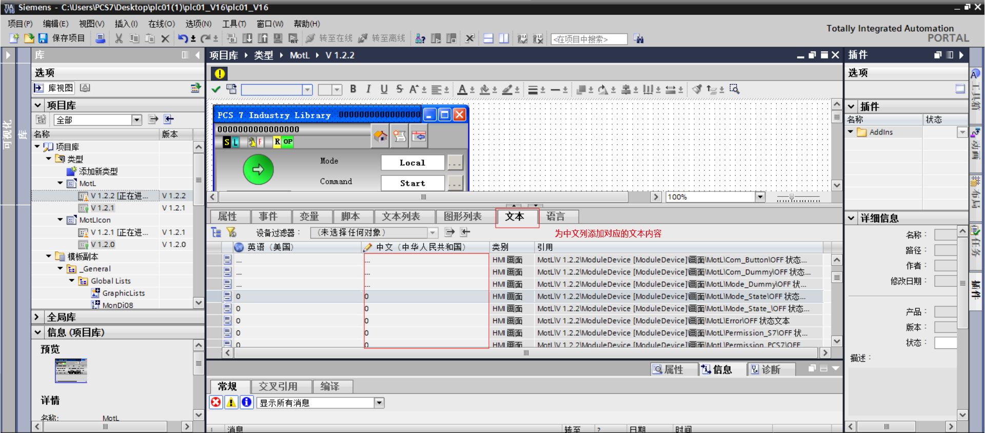Click the home icon in PCS 7 faceplate
Viewport: 985px width, 433px height.
tap(380, 135)
